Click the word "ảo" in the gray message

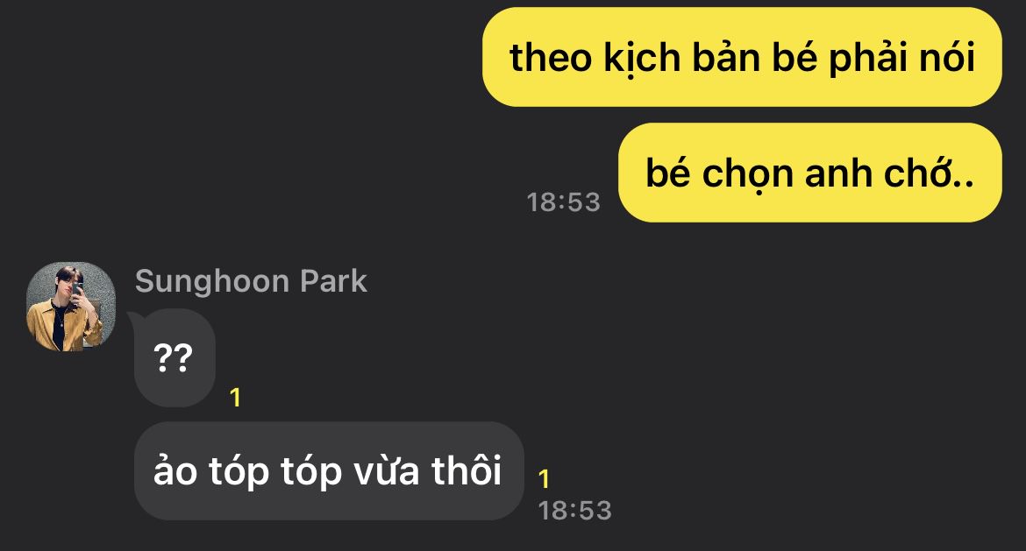point(175,470)
